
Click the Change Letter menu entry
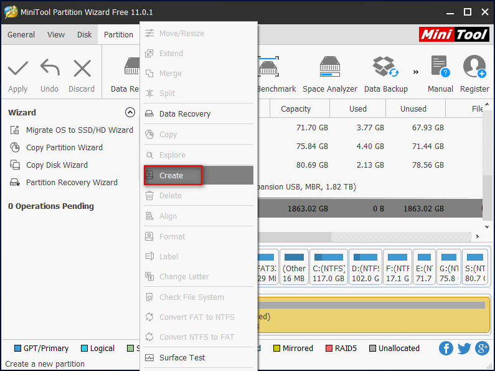pyautogui.click(x=199, y=276)
